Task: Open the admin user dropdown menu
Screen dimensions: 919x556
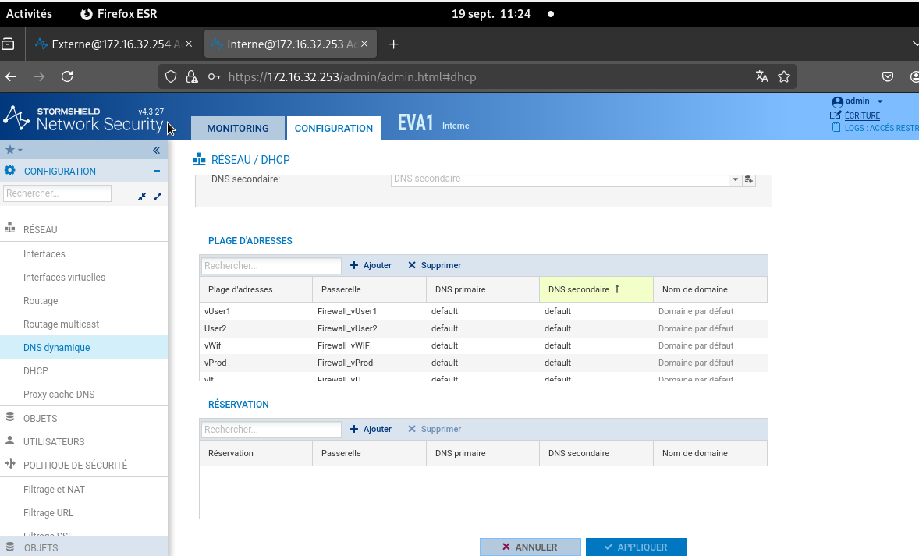Action: point(880,101)
